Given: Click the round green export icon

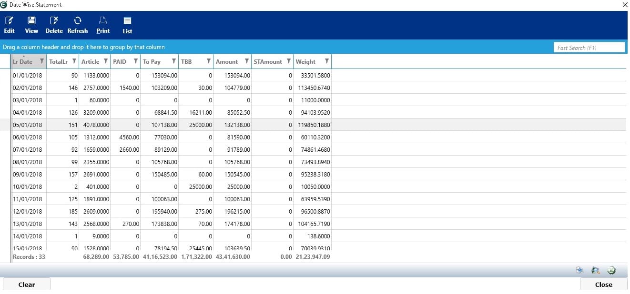Looking at the screenshot, I should point(611,270).
